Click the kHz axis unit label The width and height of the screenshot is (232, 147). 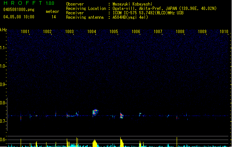[3, 30]
